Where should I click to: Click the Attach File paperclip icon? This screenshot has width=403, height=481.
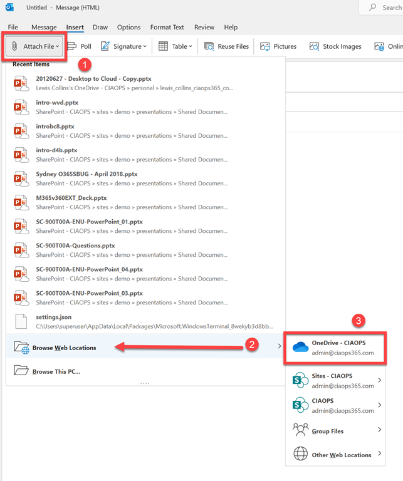[15, 46]
